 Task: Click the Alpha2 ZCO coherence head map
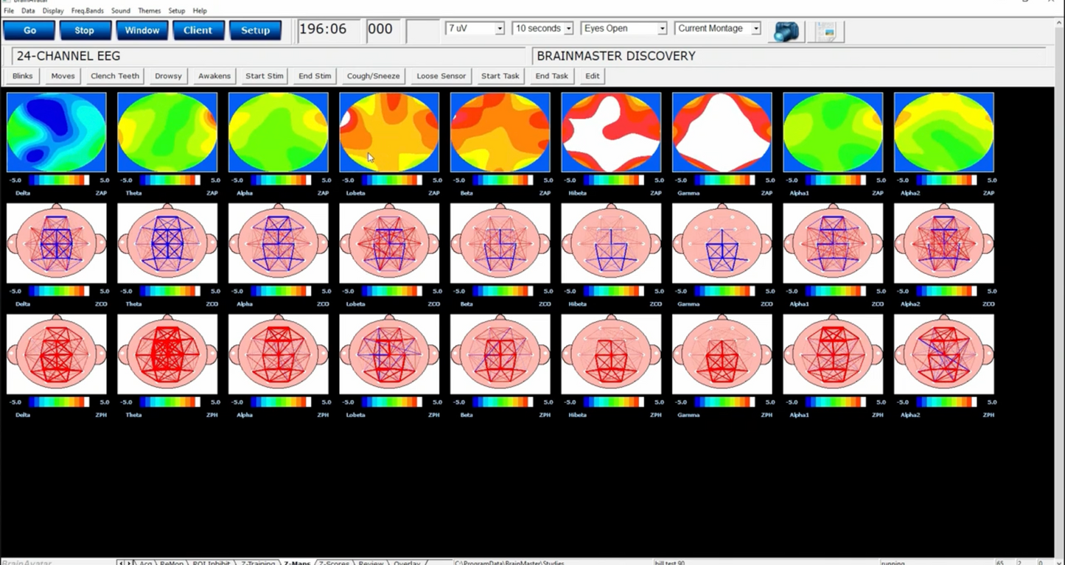944,243
